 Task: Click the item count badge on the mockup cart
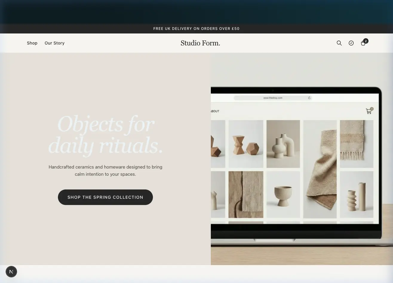[x=372, y=109]
